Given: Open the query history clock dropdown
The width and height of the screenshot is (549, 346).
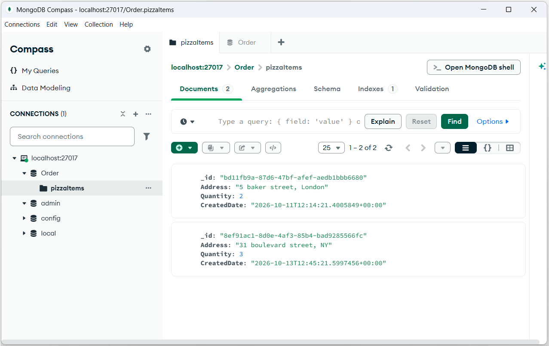Looking at the screenshot, I should point(187,122).
